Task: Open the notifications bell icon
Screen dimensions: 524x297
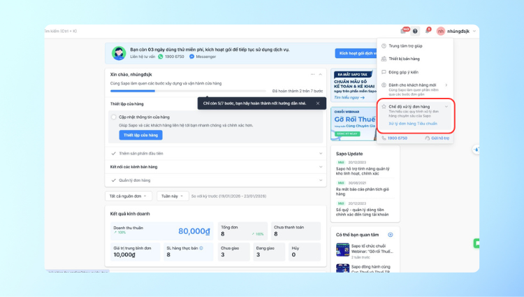Action: (428, 31)
